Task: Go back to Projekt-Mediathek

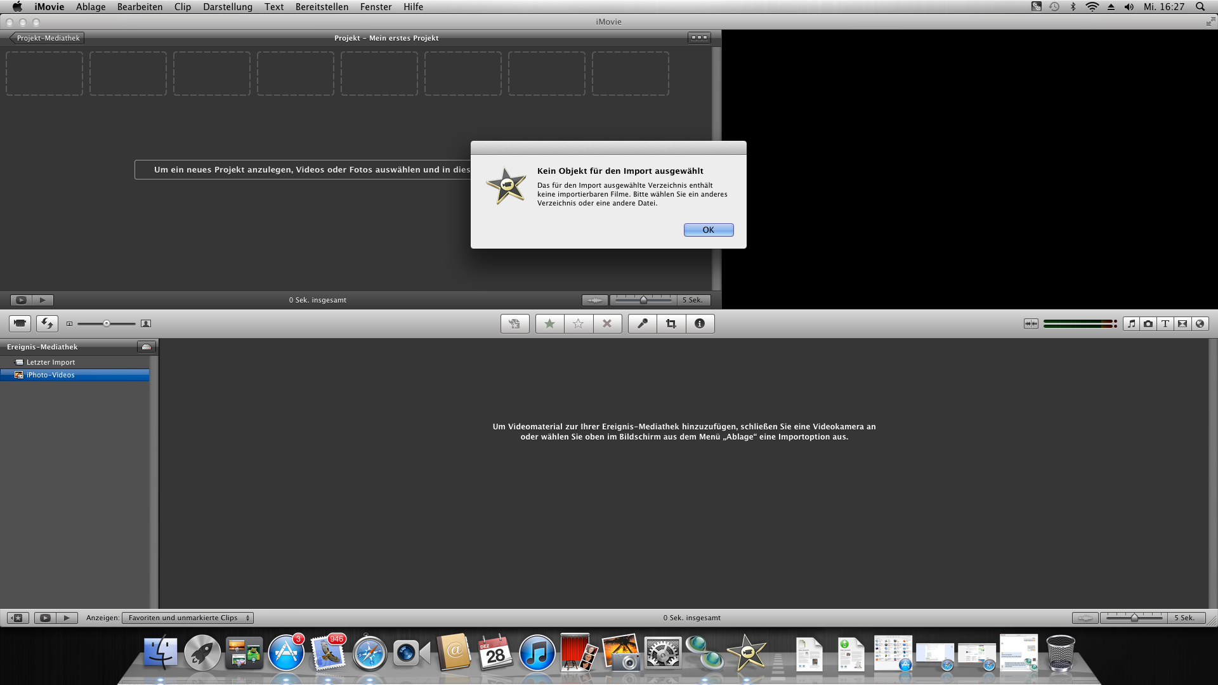Action: coord(47,38)
